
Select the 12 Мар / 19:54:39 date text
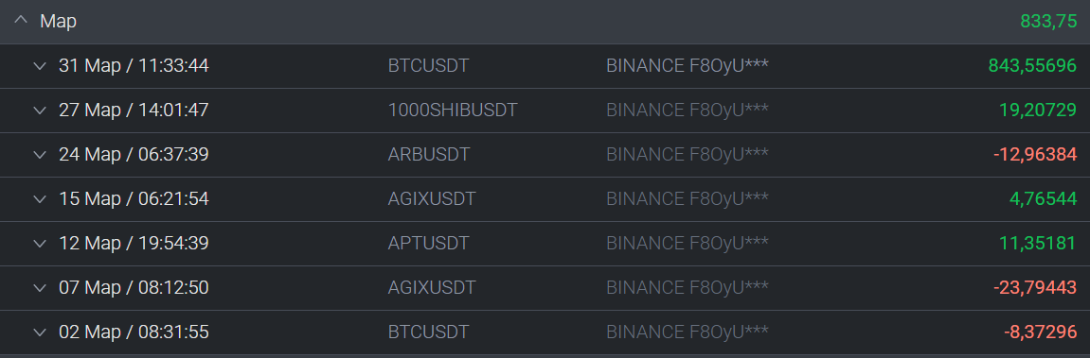tap(134, 244)
